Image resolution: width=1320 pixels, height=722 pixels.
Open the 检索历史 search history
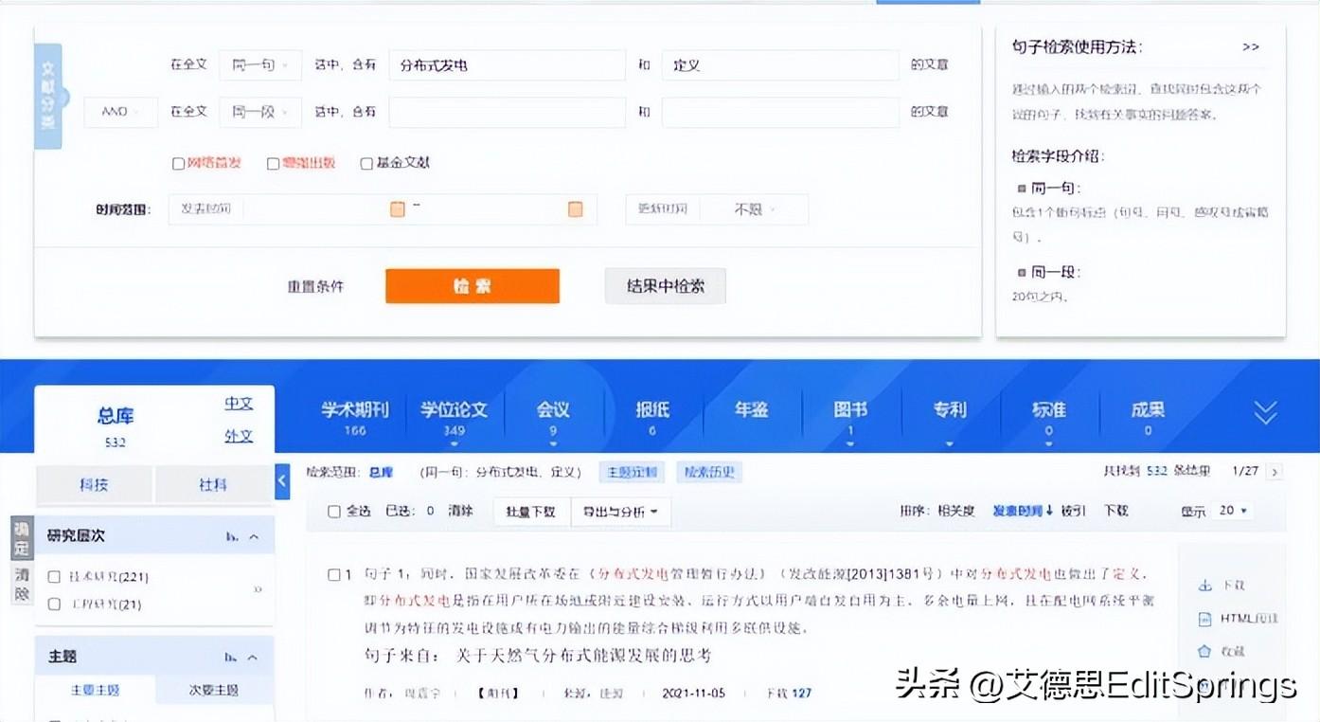pyautogui.click(x=709, y=472)
